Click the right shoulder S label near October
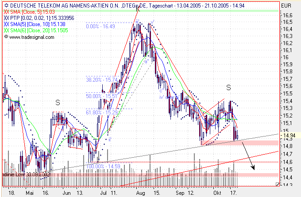 coord(228,87)
